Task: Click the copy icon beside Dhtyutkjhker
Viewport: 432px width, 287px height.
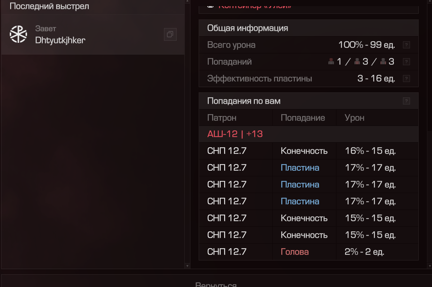Action: click(170, 34)
